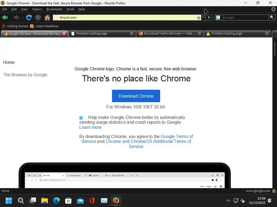Image resolution: width=277 pixels, height=207 pixels.
Task: Open Task View on taskbar
Action: 33,201
